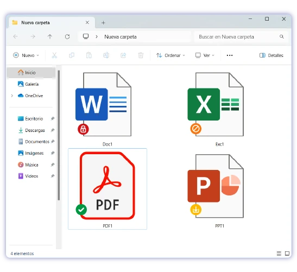The width and height of the screenshot is (297, 272).
Task: Click the Rename icon in toolbar
Action: tap(106, 55)
